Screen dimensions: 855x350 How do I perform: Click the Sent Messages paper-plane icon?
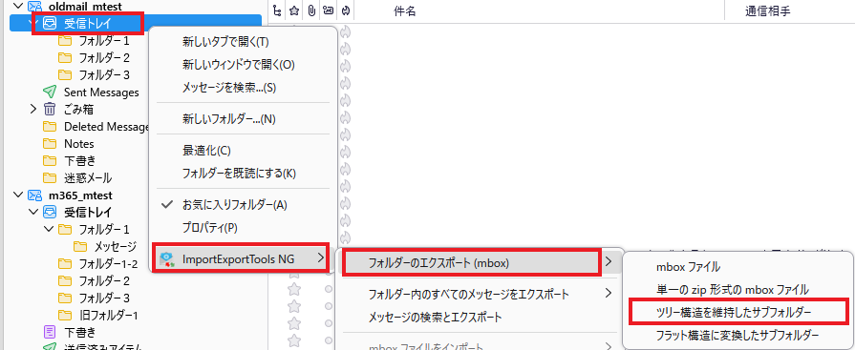coord(50,92)
